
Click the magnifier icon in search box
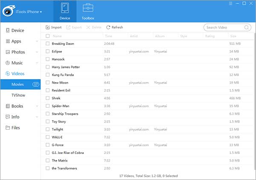(247, 27)
